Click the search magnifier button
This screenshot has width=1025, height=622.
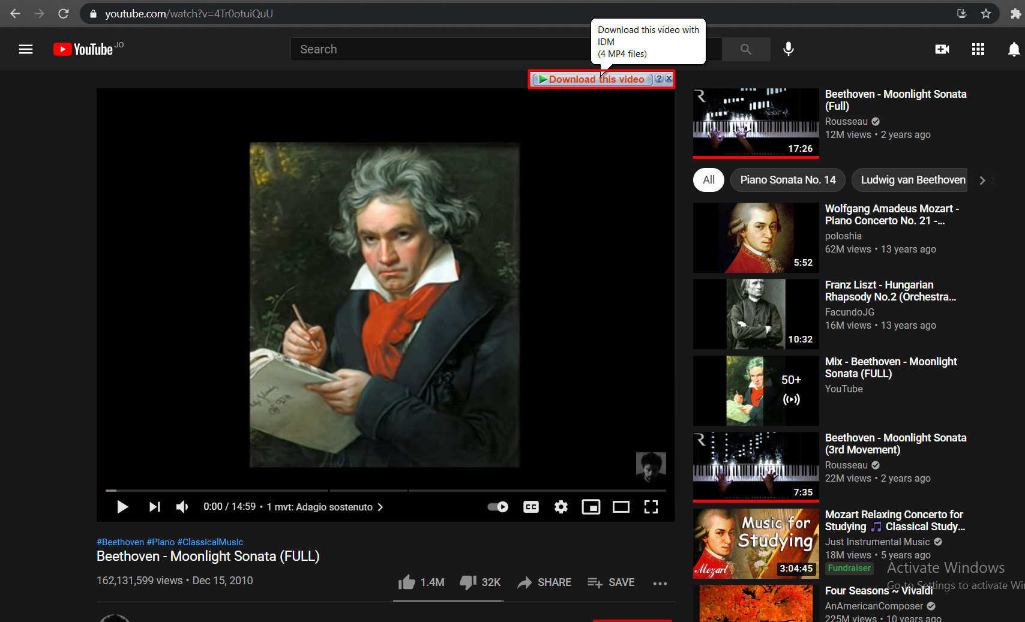[746, 49]
